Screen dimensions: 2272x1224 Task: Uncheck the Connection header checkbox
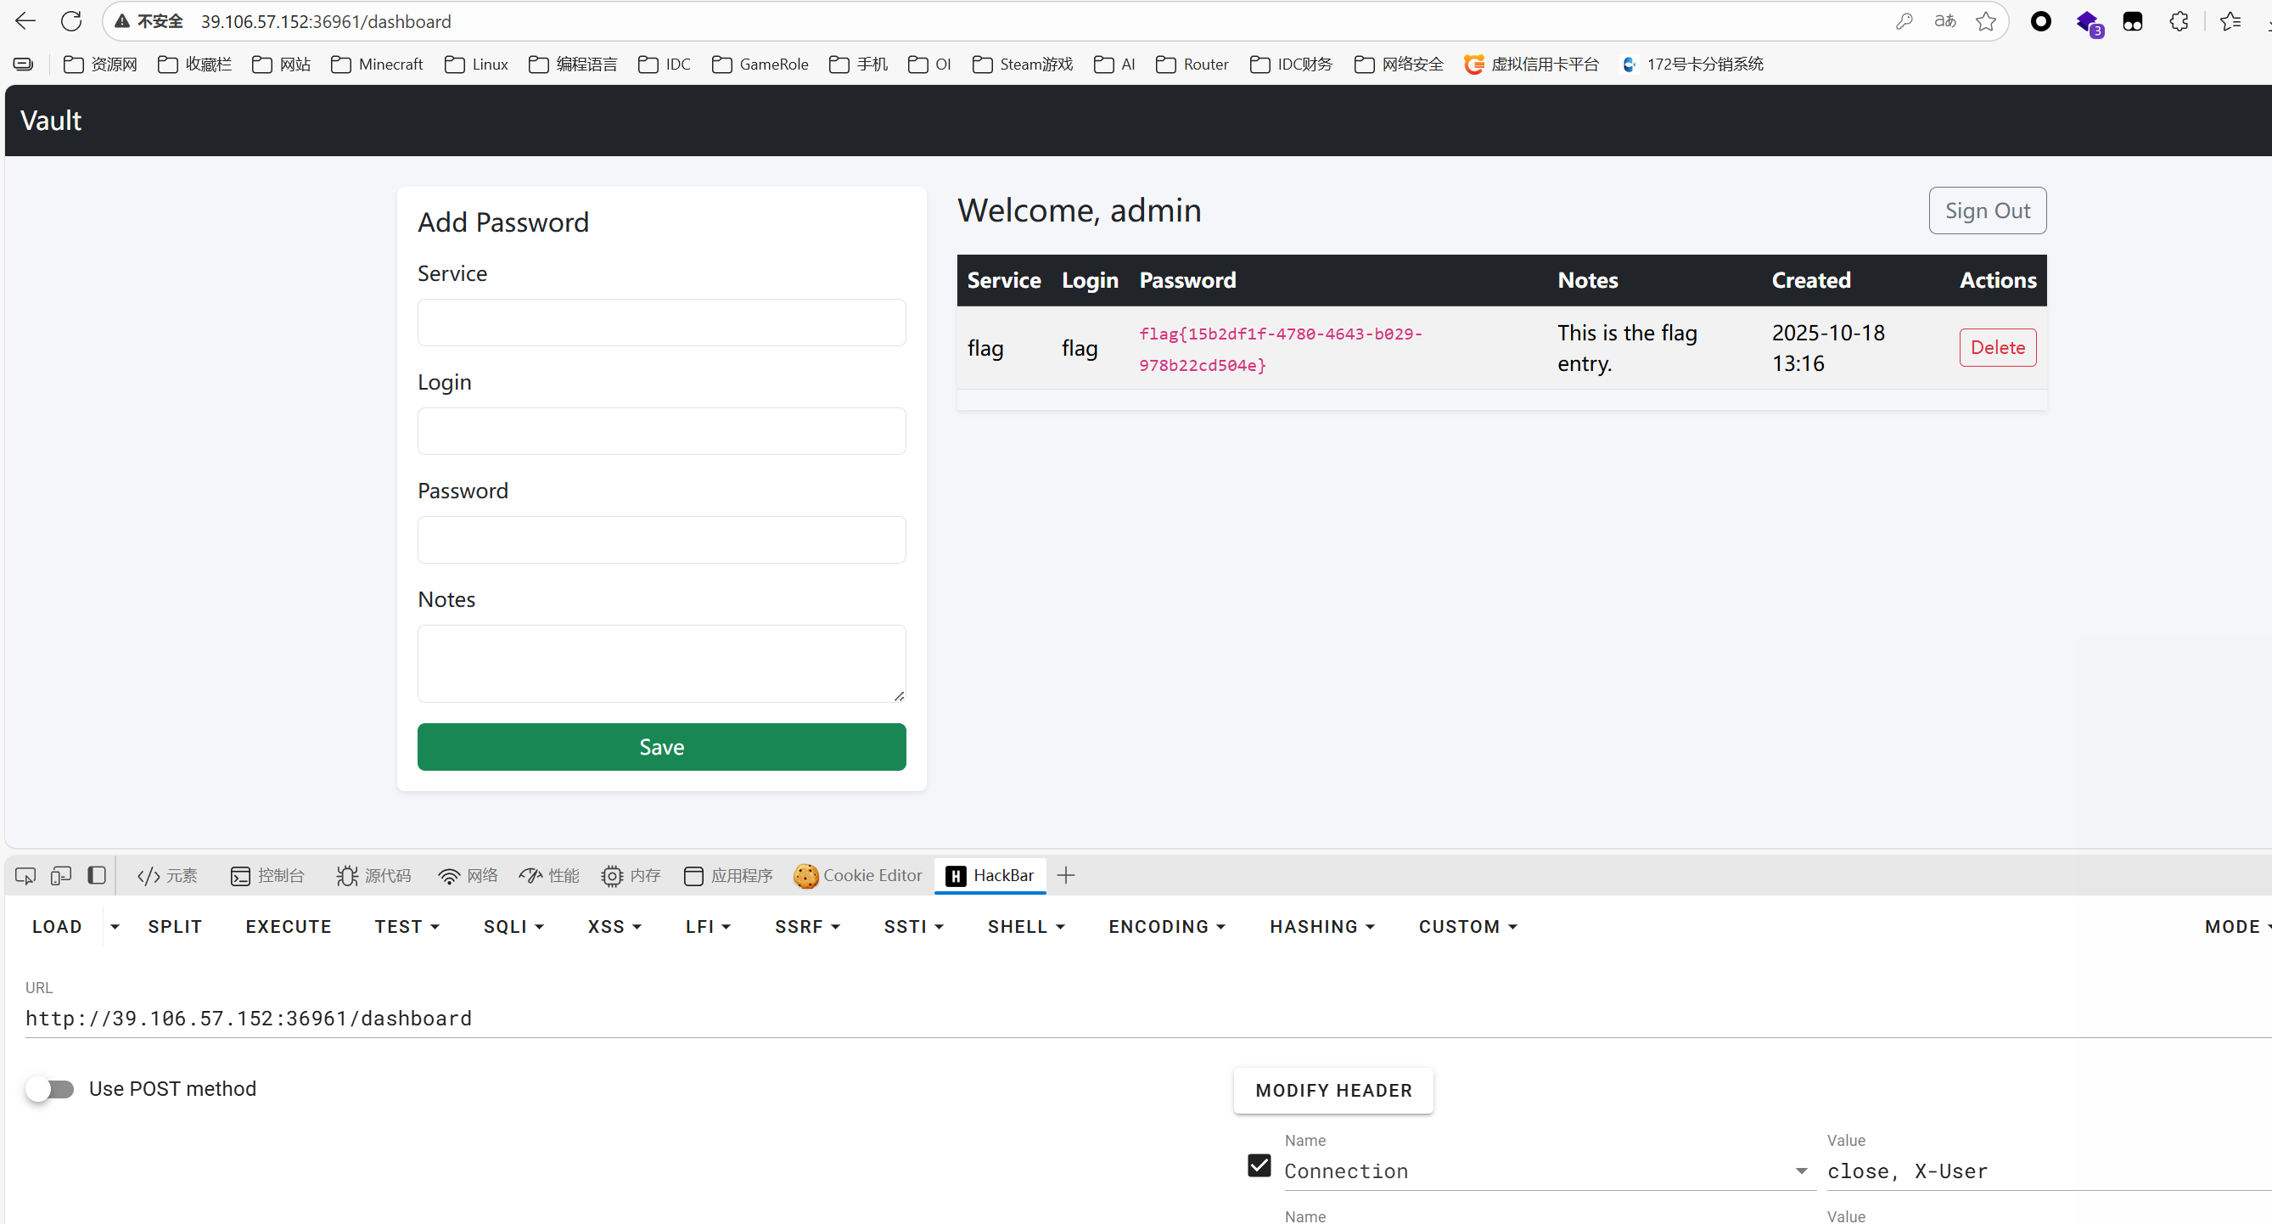[1259, 1165]
